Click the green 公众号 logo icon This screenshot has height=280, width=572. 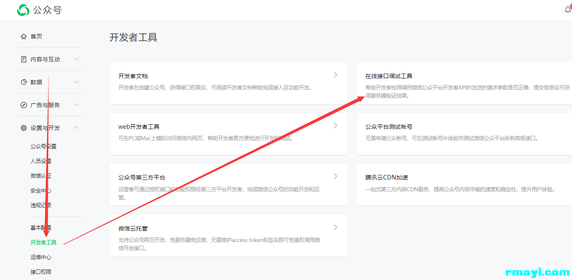coord(23,10)
